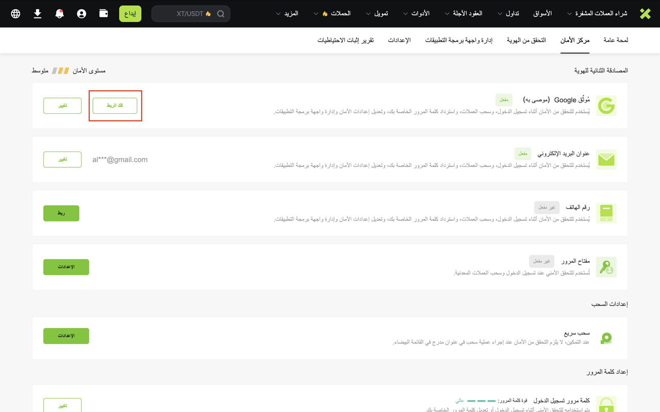Screen dimensions: 660x412
Task: Click the XT/USDT search field
Action: click(x=191, y=14)
